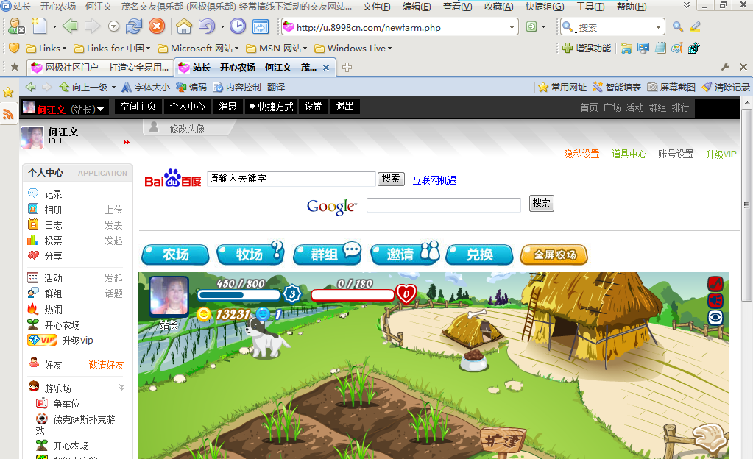Click the Google search input field
The width and height of the screenshot is (753, 459).
point(444,205)
